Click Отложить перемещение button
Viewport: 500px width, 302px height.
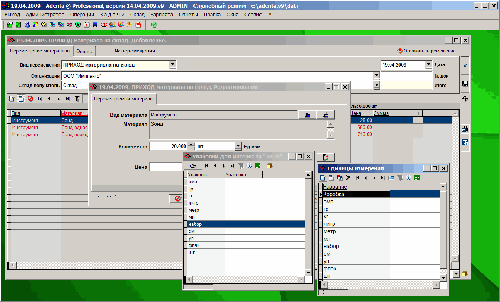[426, 51]
